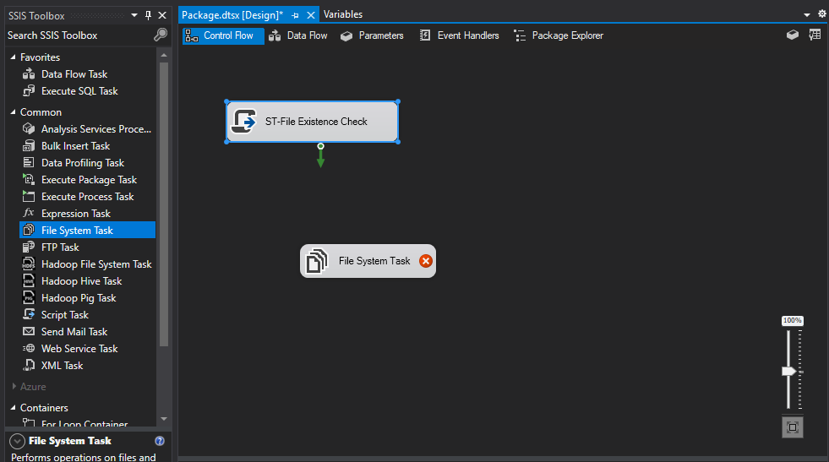
Task: Open the document tabs list dropdown
Action: [807, 15]
